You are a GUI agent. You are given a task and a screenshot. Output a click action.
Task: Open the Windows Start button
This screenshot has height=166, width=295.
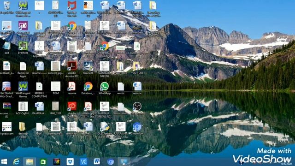[4, 162]
